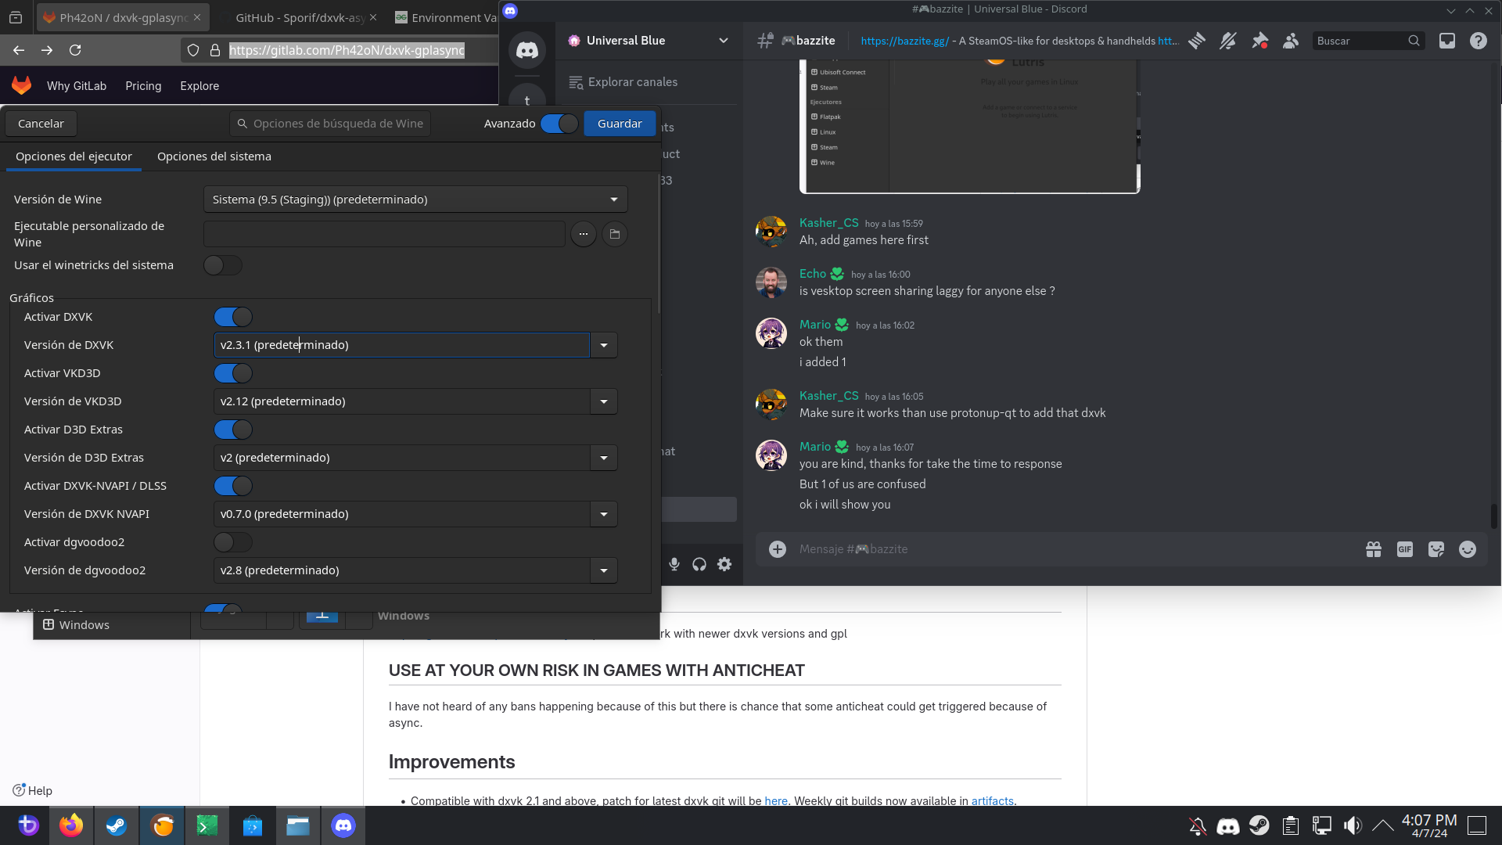
Task: Switch to Opciones del sistema tab
Action: tap(214, 156)
